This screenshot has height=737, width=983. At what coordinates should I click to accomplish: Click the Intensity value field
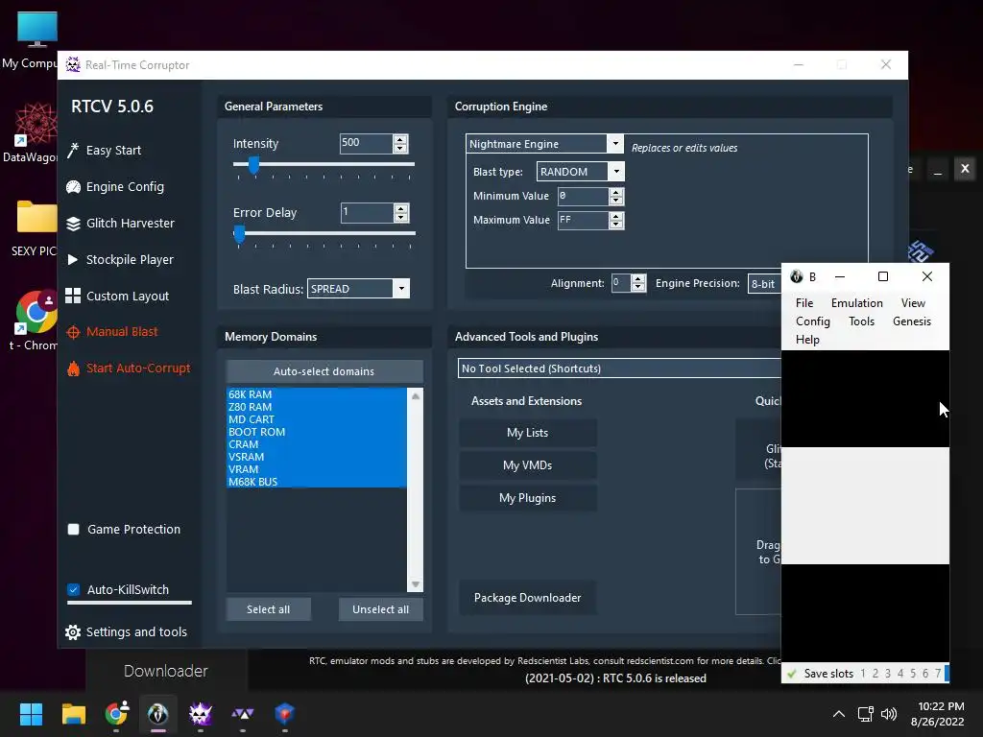[366, 143]
